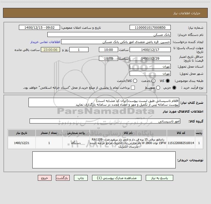Image resolution: width=211 pixels, height=204 pixels.
Task: Click the unit cell دستگاه
Action: click(76, 143)
